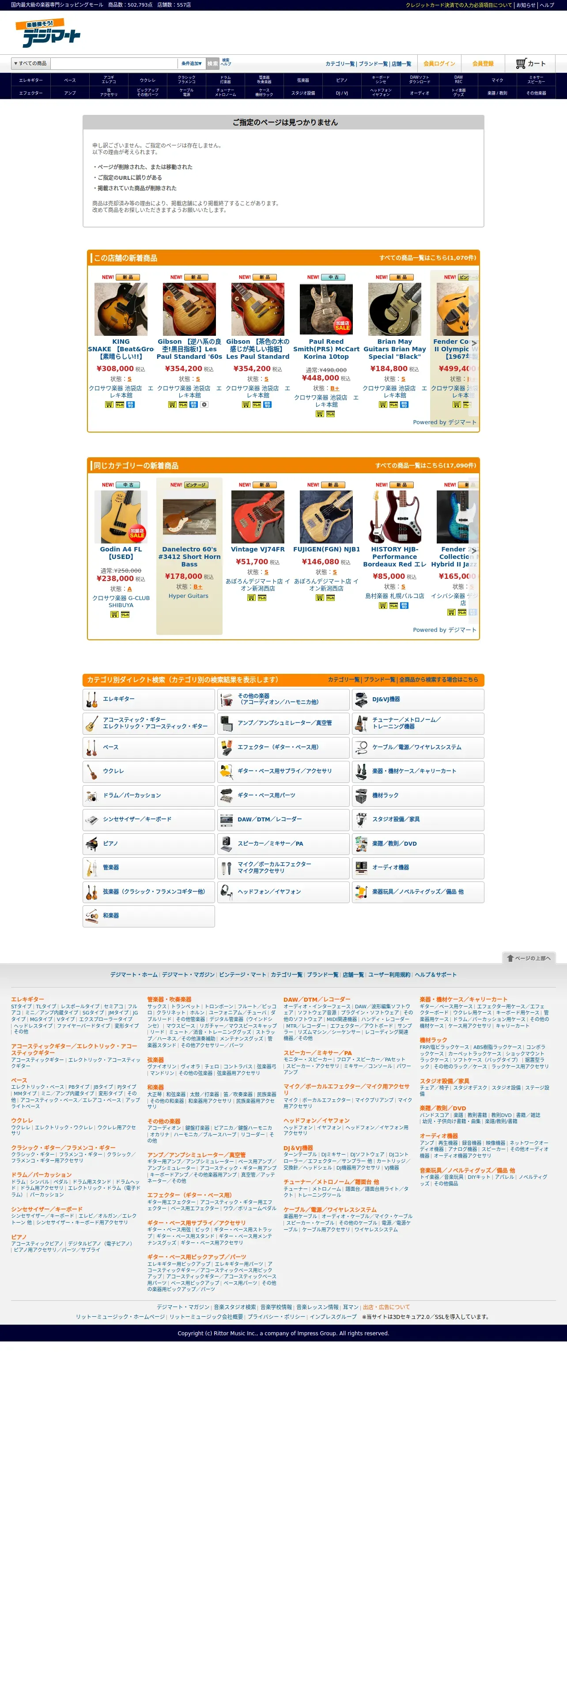Image resolution: width=567 pixels, height=1702 pixels.
Task: Open すべての商品一覧はこちら(17,090件) link
Action: click(x=426, y=465)
